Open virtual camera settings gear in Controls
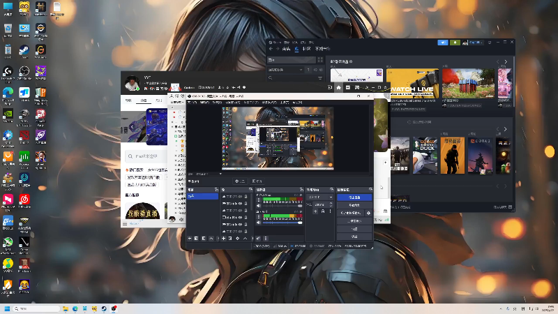This screenshot has height=314, width=558. 368,213
